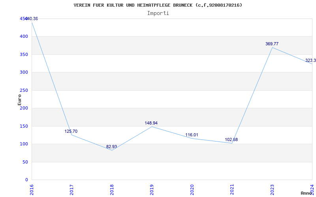316x197 pixels.
Task: Click the 2016 x-axis year label
Action: pos(32,190)
